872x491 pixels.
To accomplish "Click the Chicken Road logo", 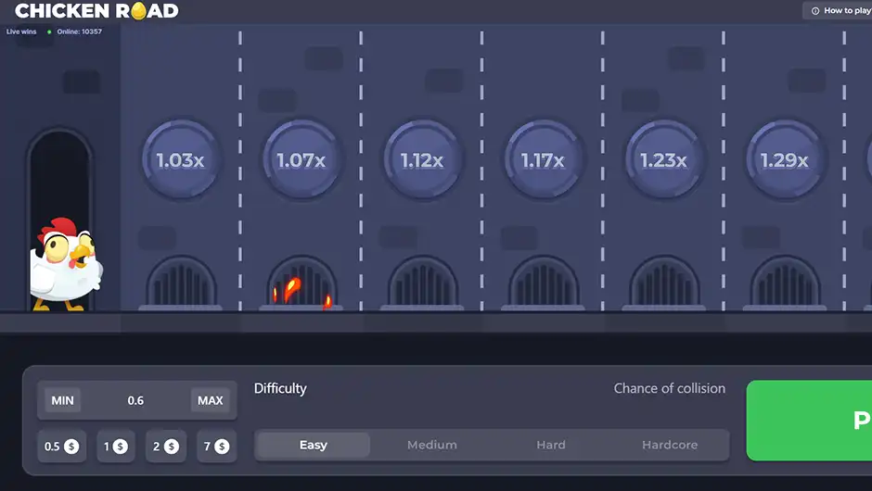I will [96, 10].
